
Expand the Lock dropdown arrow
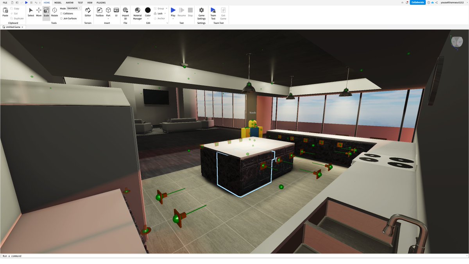click(165, 13)
